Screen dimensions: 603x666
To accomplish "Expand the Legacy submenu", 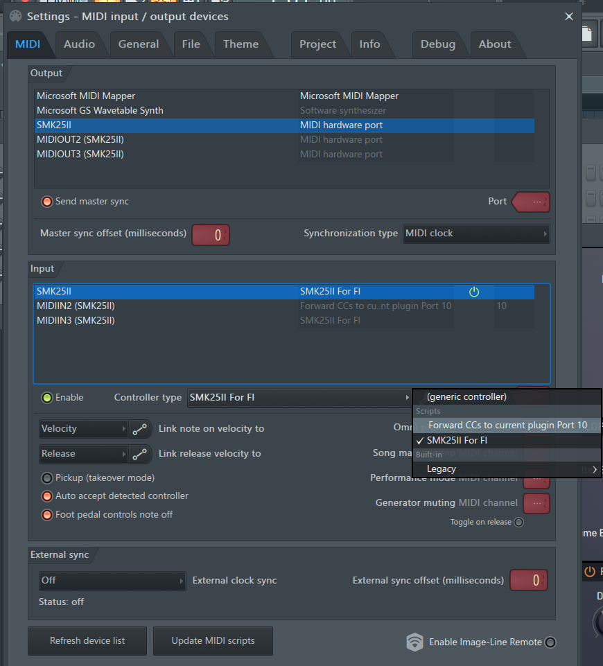I will tap(507, 469).
